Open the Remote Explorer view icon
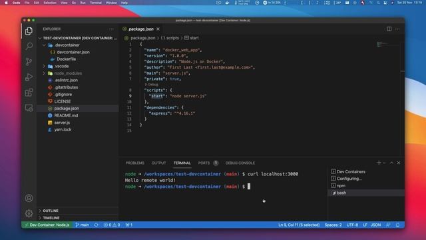 point(29,108)
